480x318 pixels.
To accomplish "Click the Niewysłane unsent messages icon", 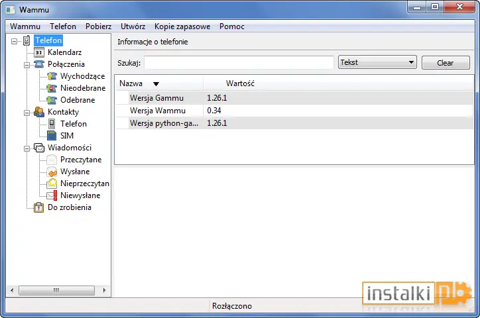I will point(52,195).
